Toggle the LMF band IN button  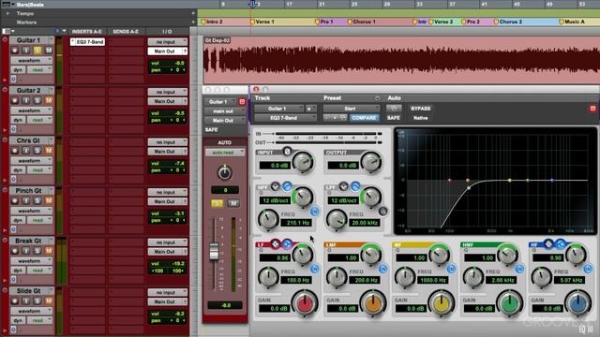(383, 269)
